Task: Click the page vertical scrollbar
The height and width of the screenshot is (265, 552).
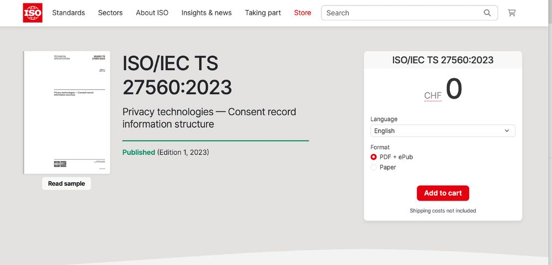Action: (550, 132)
